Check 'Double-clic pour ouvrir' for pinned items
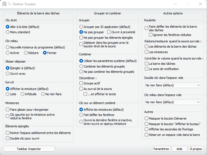This screenshot has width=207, height=155. (8, 138)
